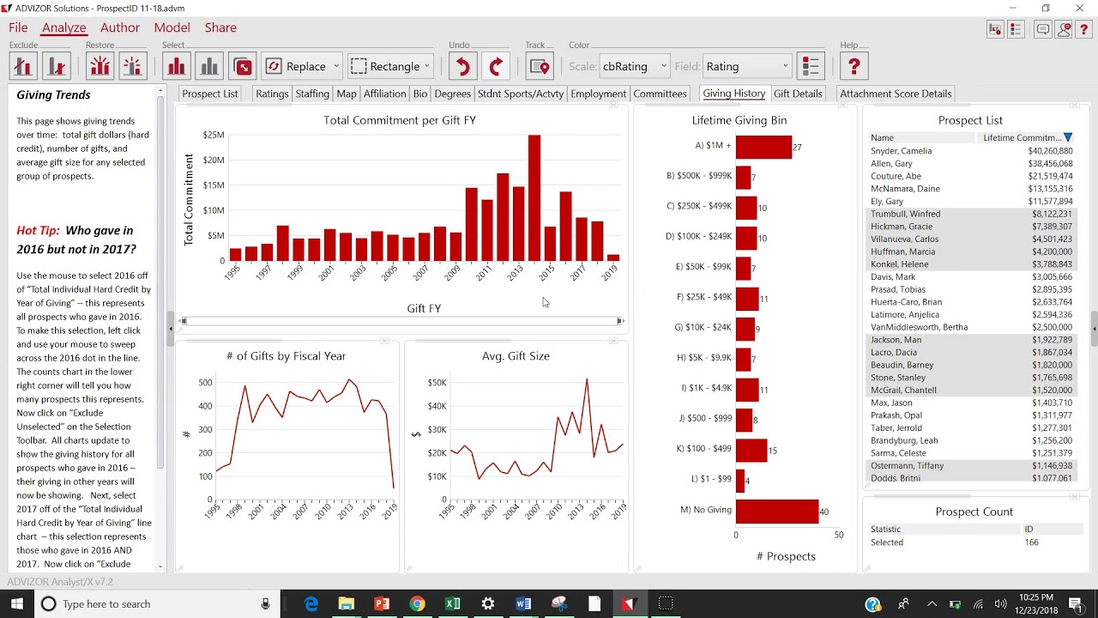Open PowerPoint from the taskbar
The height and width of the screenshot is (618, 1098).
382,603
